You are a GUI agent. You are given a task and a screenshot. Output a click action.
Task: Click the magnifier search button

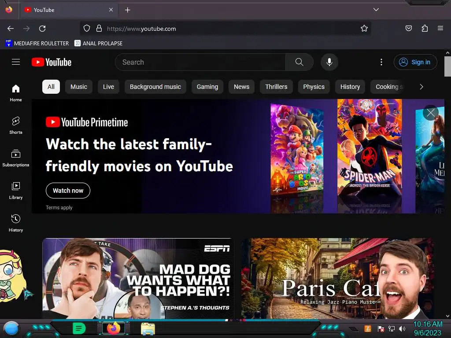(x=299, y=62)
